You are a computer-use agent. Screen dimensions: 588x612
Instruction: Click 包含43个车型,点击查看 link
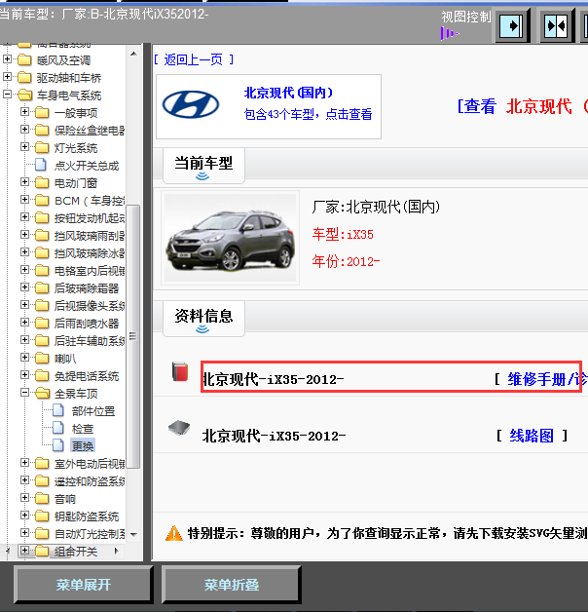pos(308,114)
